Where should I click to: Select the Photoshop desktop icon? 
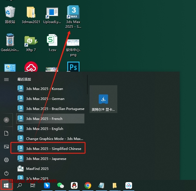click(73, 67)
